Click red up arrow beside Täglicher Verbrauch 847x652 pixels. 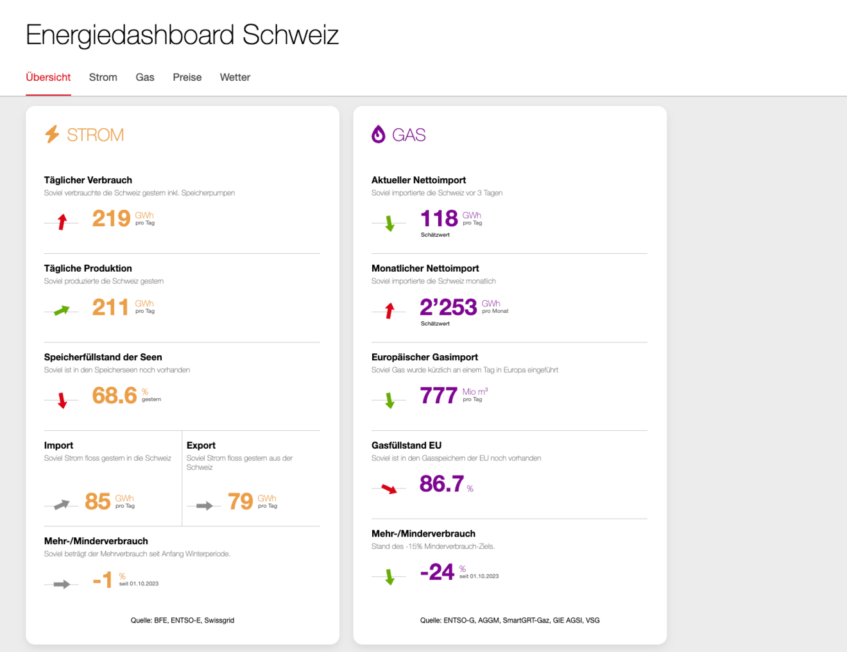62,222
